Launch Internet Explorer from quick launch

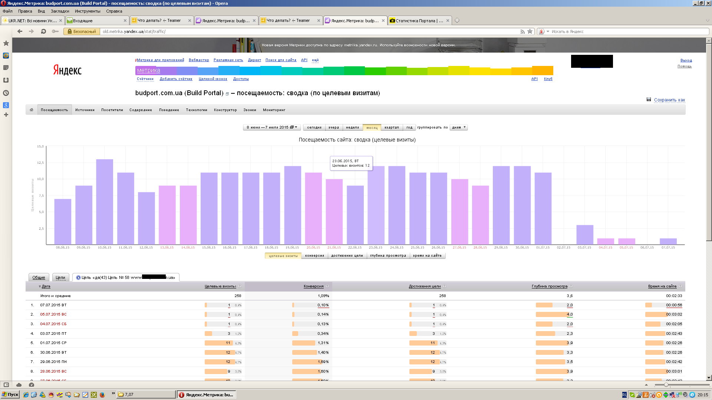click(26, 395)
